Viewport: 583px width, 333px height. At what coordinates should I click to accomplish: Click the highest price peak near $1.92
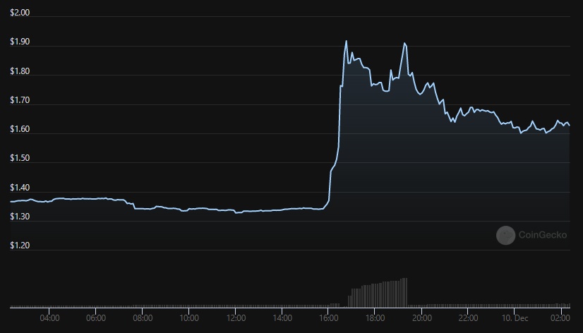point(346,41)
